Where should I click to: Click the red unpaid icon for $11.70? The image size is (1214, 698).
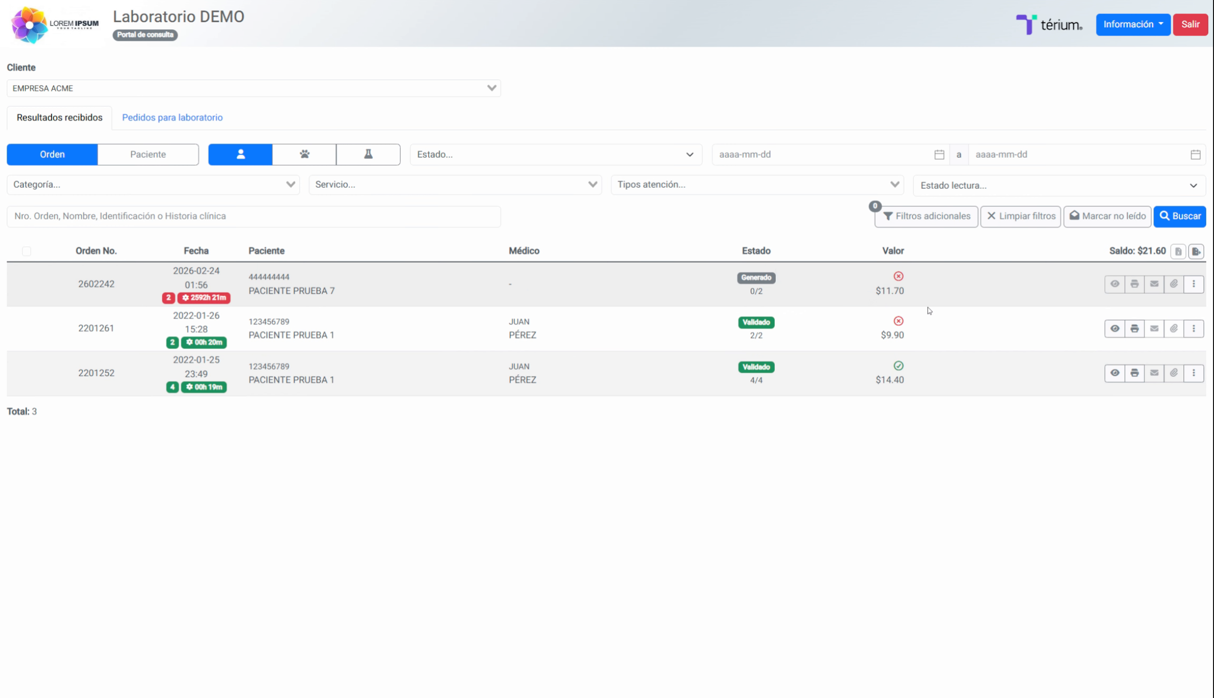pyautogui.click(x=898, y=277)
